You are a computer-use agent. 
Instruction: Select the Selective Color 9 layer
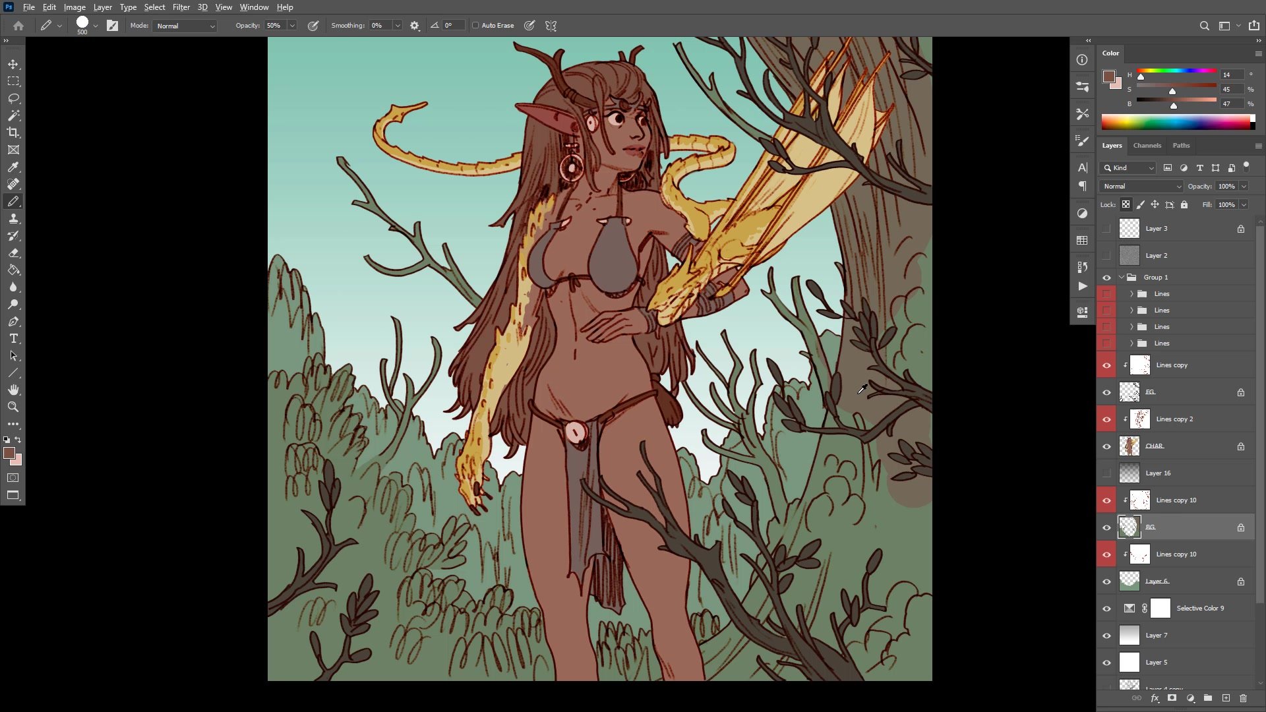tap(1199, 608)
